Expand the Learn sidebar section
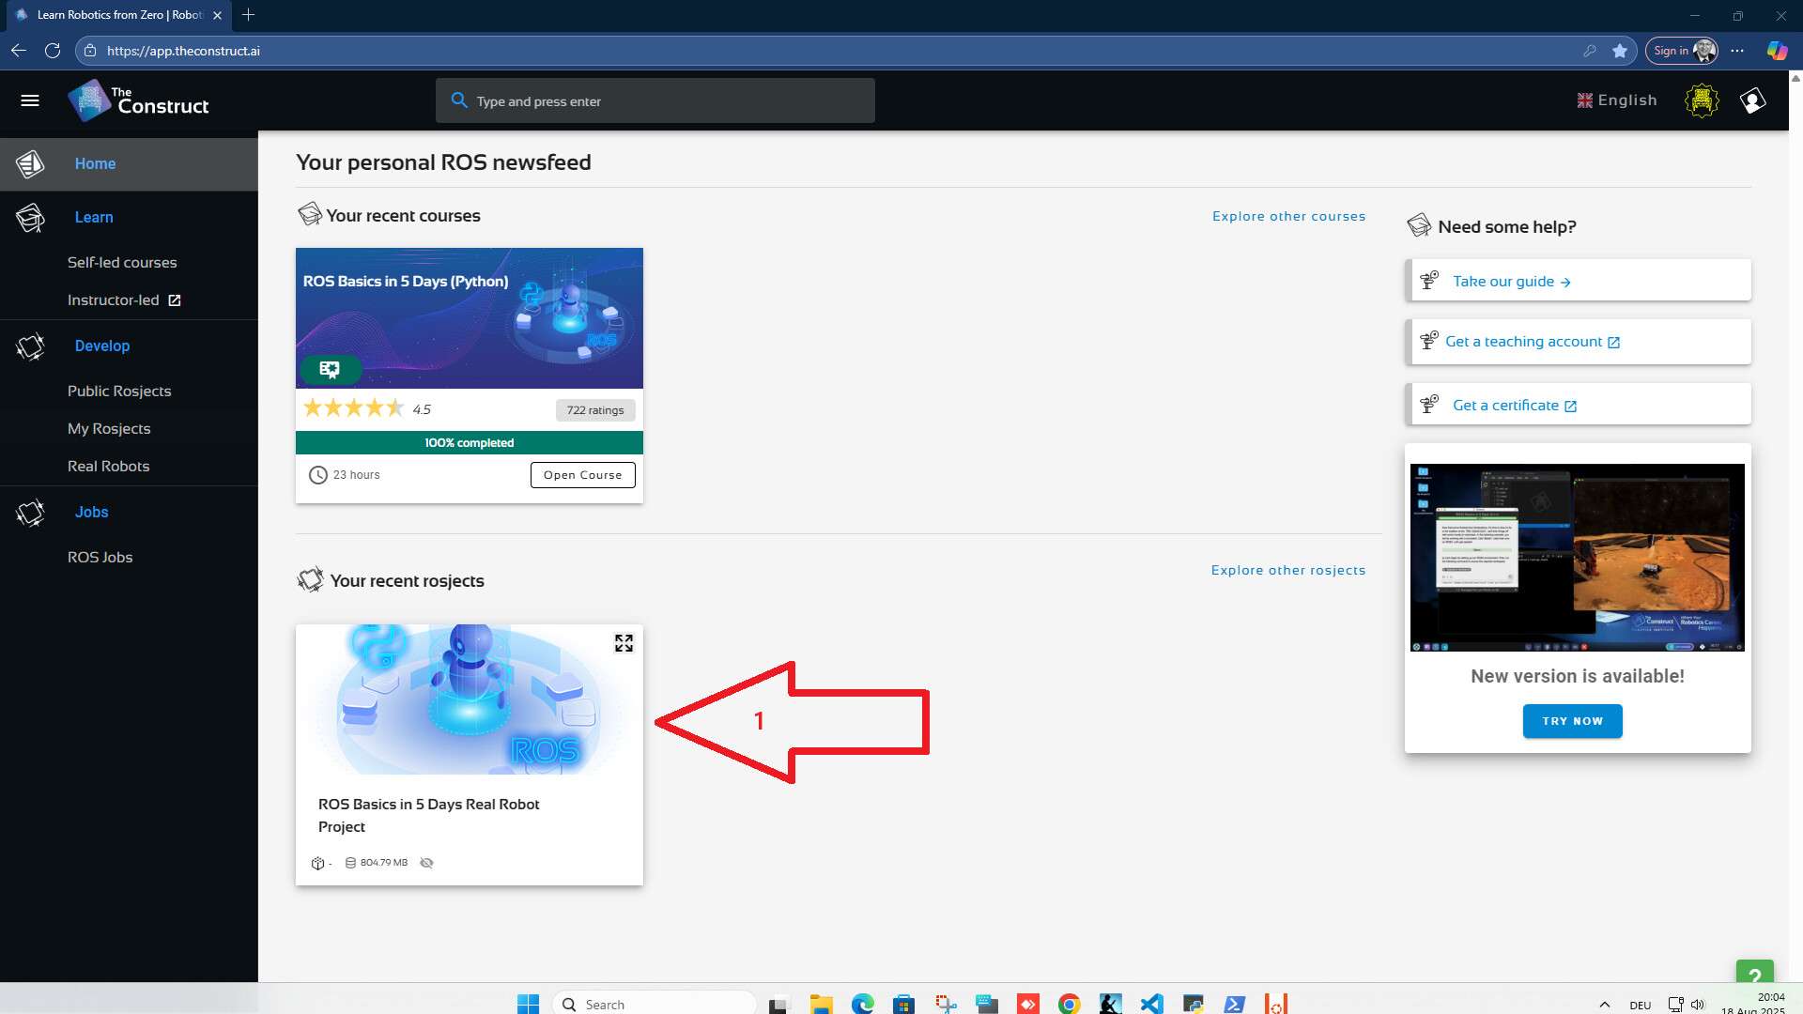Image resolution: width=1803 pixels, height=1014 pixels. 94,217
